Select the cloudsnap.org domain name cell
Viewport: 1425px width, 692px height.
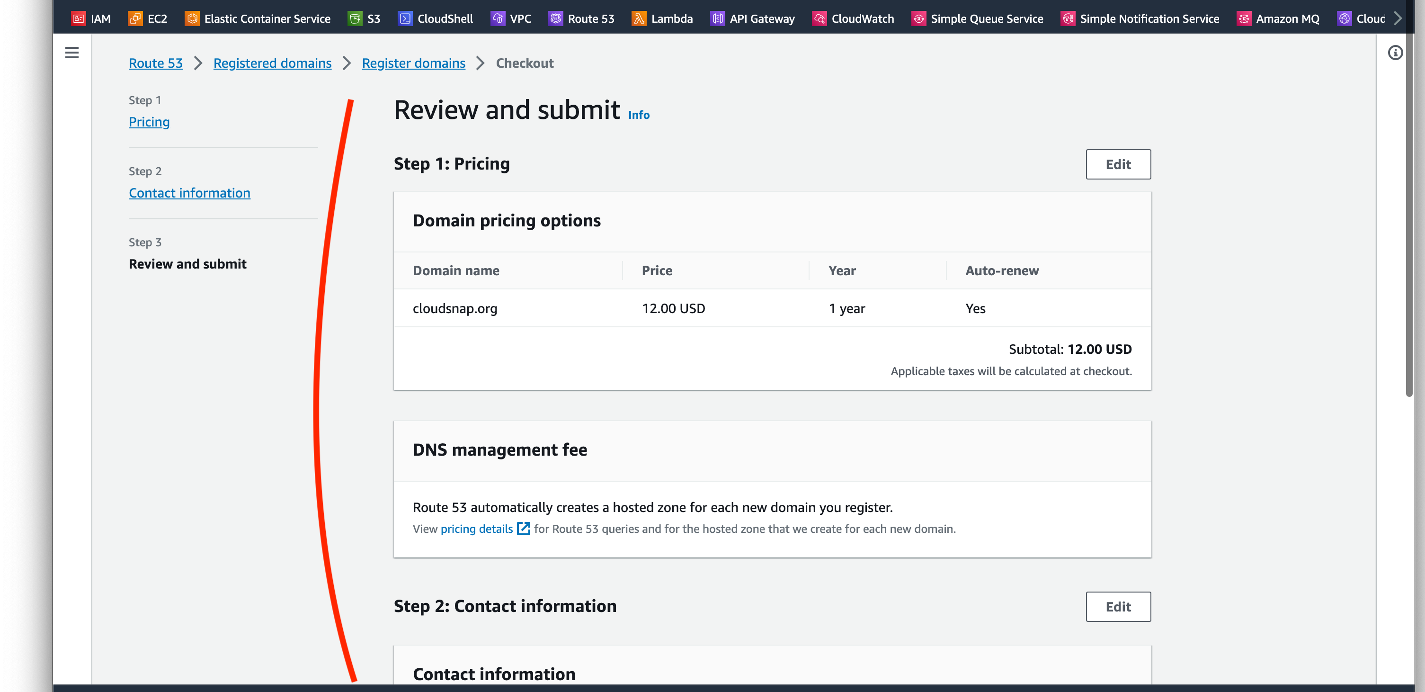454,308
